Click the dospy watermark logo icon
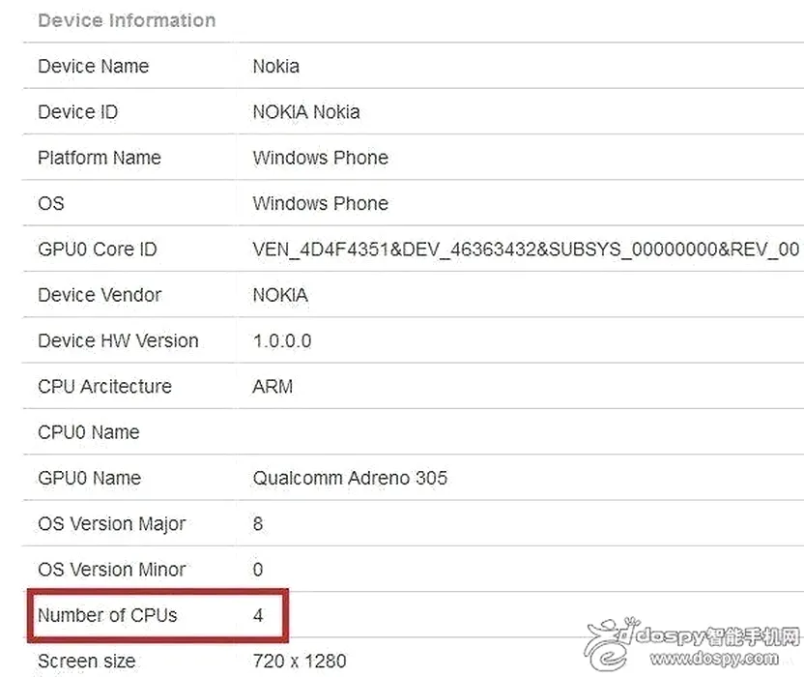This screenshot has width=804, height=677. (x=609, y=644)
